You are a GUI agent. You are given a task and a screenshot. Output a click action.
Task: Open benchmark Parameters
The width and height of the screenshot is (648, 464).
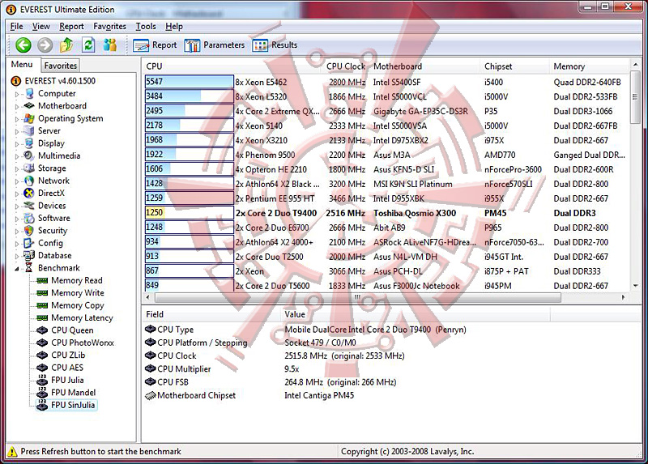(215, 45)
